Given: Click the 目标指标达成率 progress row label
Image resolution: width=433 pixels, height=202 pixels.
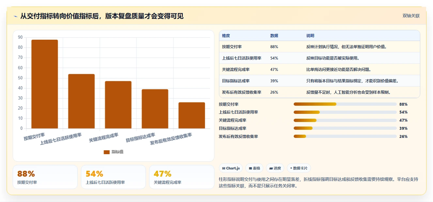Looking at the screenshot, I should point(232,128).
